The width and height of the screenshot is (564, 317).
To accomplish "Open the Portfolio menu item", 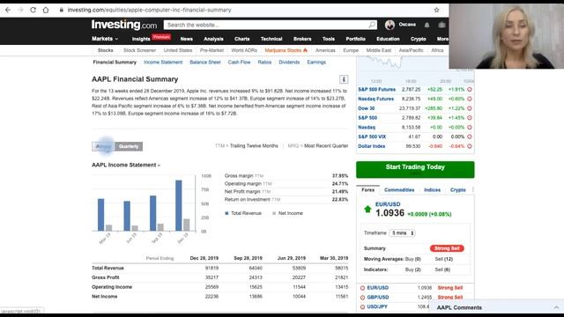I will pos(355,39).
